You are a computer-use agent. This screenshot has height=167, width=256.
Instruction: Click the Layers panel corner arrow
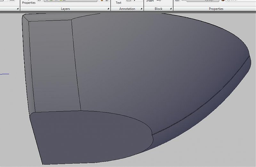[x=108, y=9]
